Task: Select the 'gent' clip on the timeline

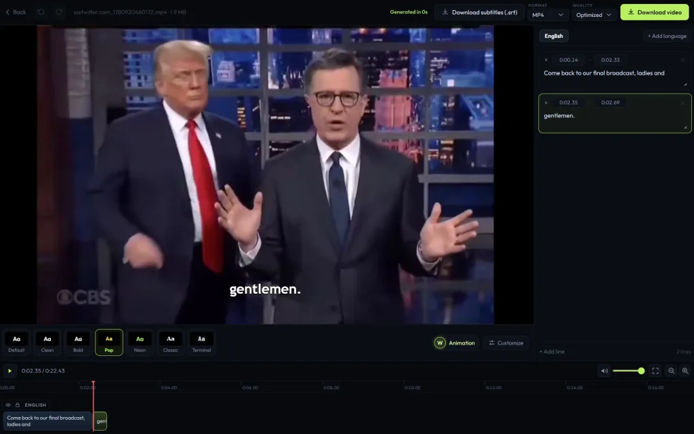Action: click(101, 421)
